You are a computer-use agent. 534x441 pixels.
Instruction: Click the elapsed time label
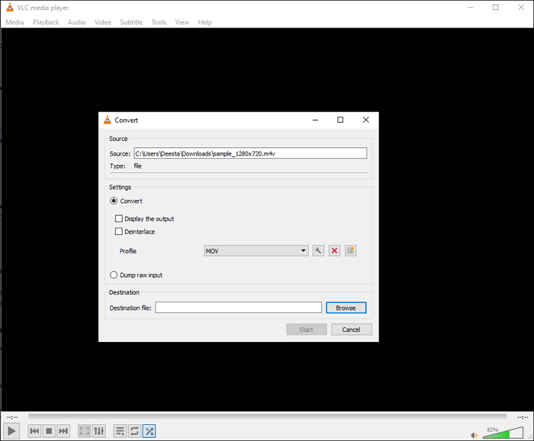12,417
